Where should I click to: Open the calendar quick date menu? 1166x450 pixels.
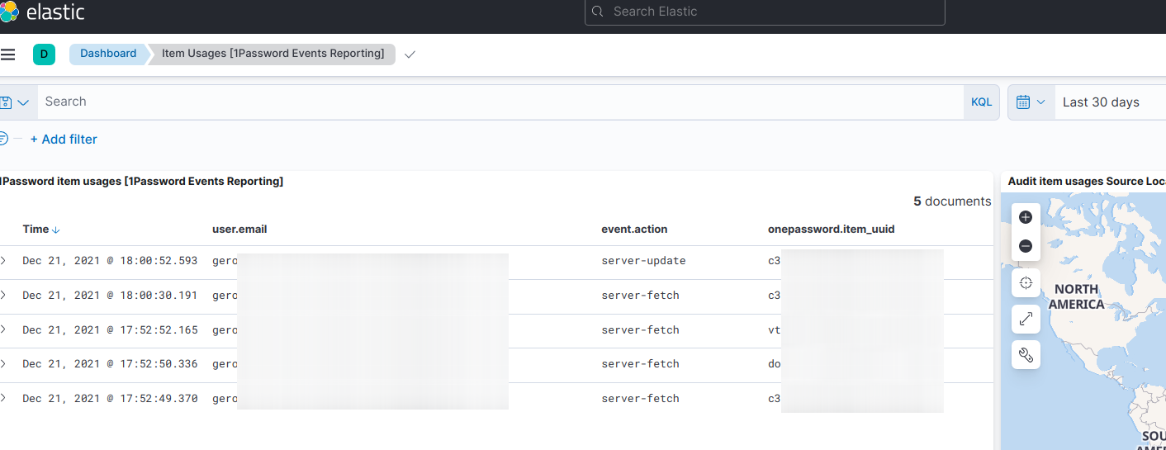coord(1031,102)
